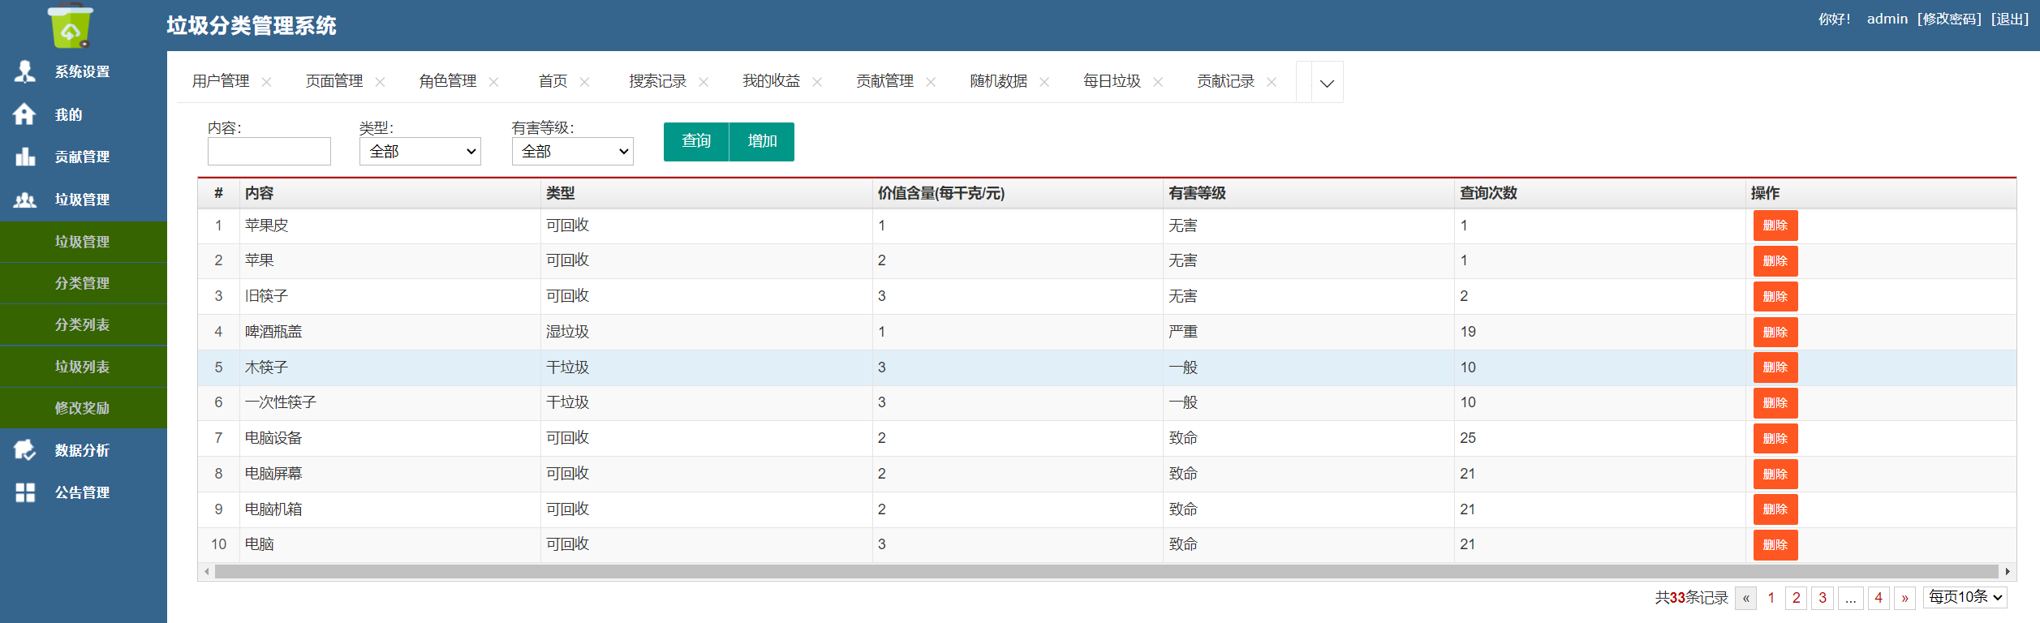Switch to the 我的收益 tab
This screenshot has height=623, width=2040.
772,81
